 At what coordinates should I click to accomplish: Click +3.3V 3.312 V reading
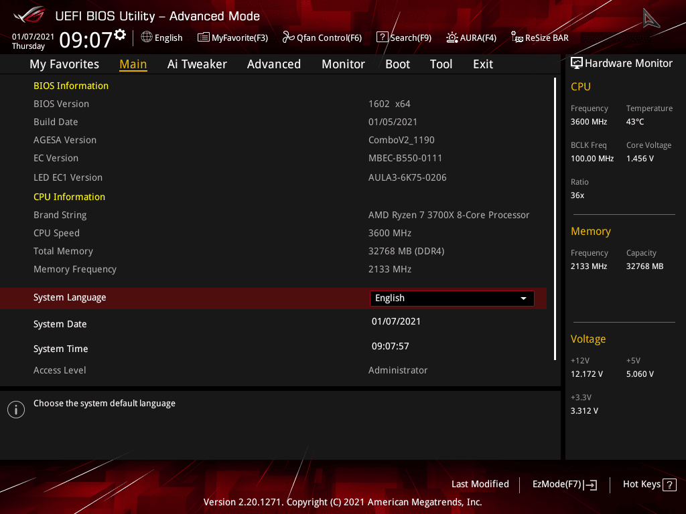click(584, 411)
